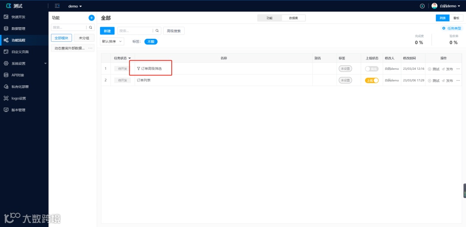Click 发布 action in the 订单高级筛选 row
Viewport: 466px width, 227px height.
pyautogui.click(x=447, y=69)
